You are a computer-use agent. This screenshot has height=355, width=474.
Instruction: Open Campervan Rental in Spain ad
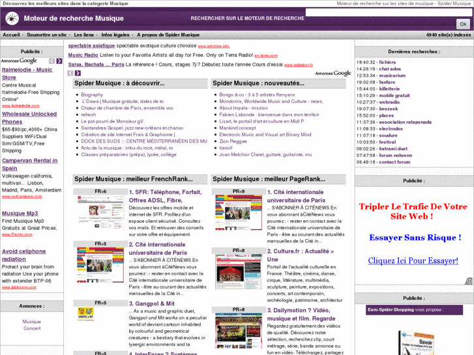pyautogui.click(x=29, y=164)
